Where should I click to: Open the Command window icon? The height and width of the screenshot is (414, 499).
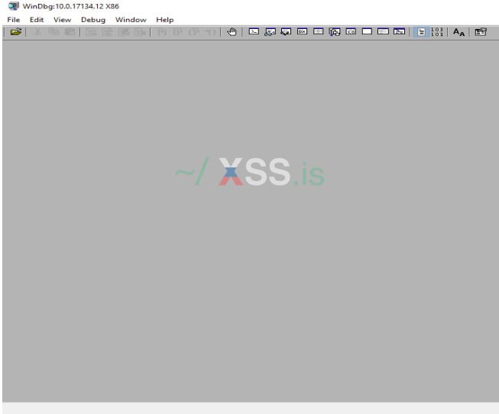coord(254,31)
